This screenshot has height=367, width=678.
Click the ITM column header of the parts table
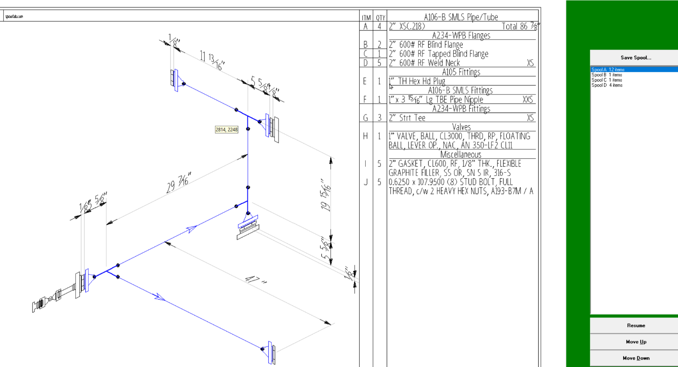click(366, 17)
